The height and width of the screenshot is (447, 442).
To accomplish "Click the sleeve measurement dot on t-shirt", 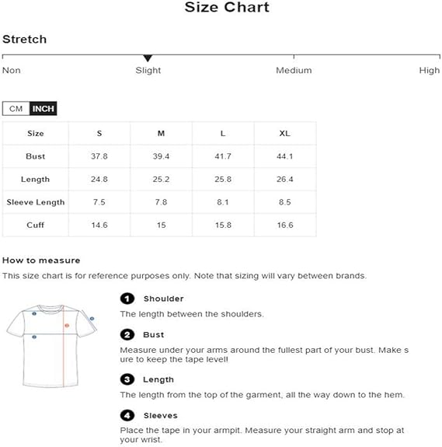I will pos(92,319).
